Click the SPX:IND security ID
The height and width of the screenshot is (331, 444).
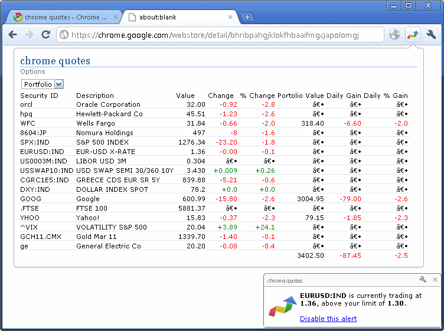click(35, 142)
